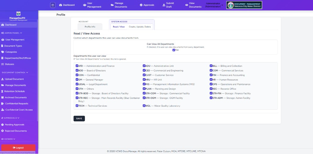Toggle the WQL Water Quality Laboratory checkbox
313x154 pixels.
(x=144, y=106)
